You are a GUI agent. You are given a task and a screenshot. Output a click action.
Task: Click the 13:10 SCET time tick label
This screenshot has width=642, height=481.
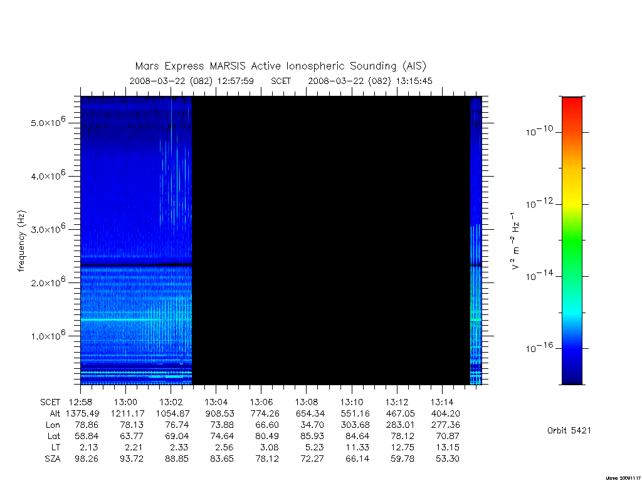coord(352,402)
